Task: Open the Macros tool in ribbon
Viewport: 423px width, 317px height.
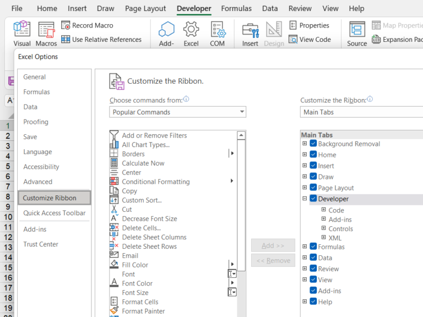Action: pos(46,30)
